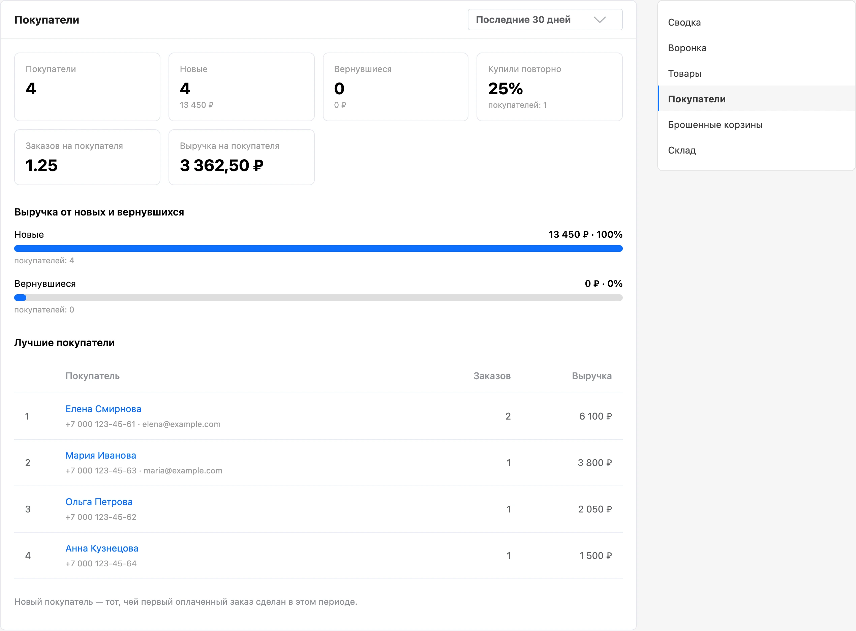Click the Ольга Петрова customer name
Viewport: 856px width, 631px height.
tap(99, 501)
